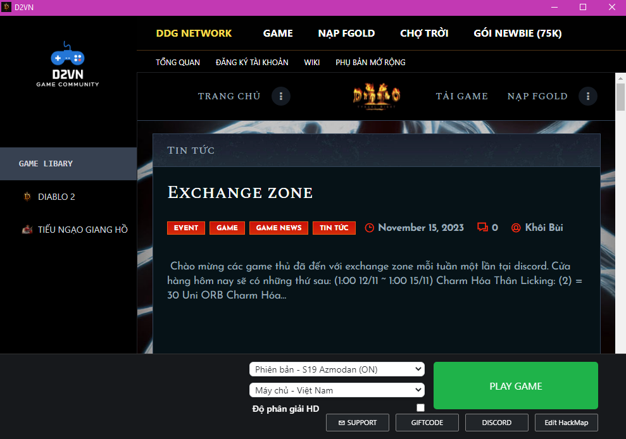The image size is (626, 439).
Task: Click the clock icon beside November 15, 2023
Action: coord(370,228)
